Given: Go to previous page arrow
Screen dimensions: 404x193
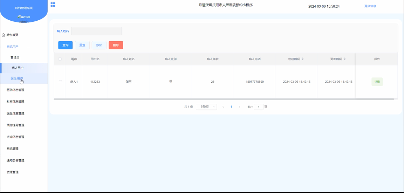Looking at the screenshot, I should click(x=223, y=107).
